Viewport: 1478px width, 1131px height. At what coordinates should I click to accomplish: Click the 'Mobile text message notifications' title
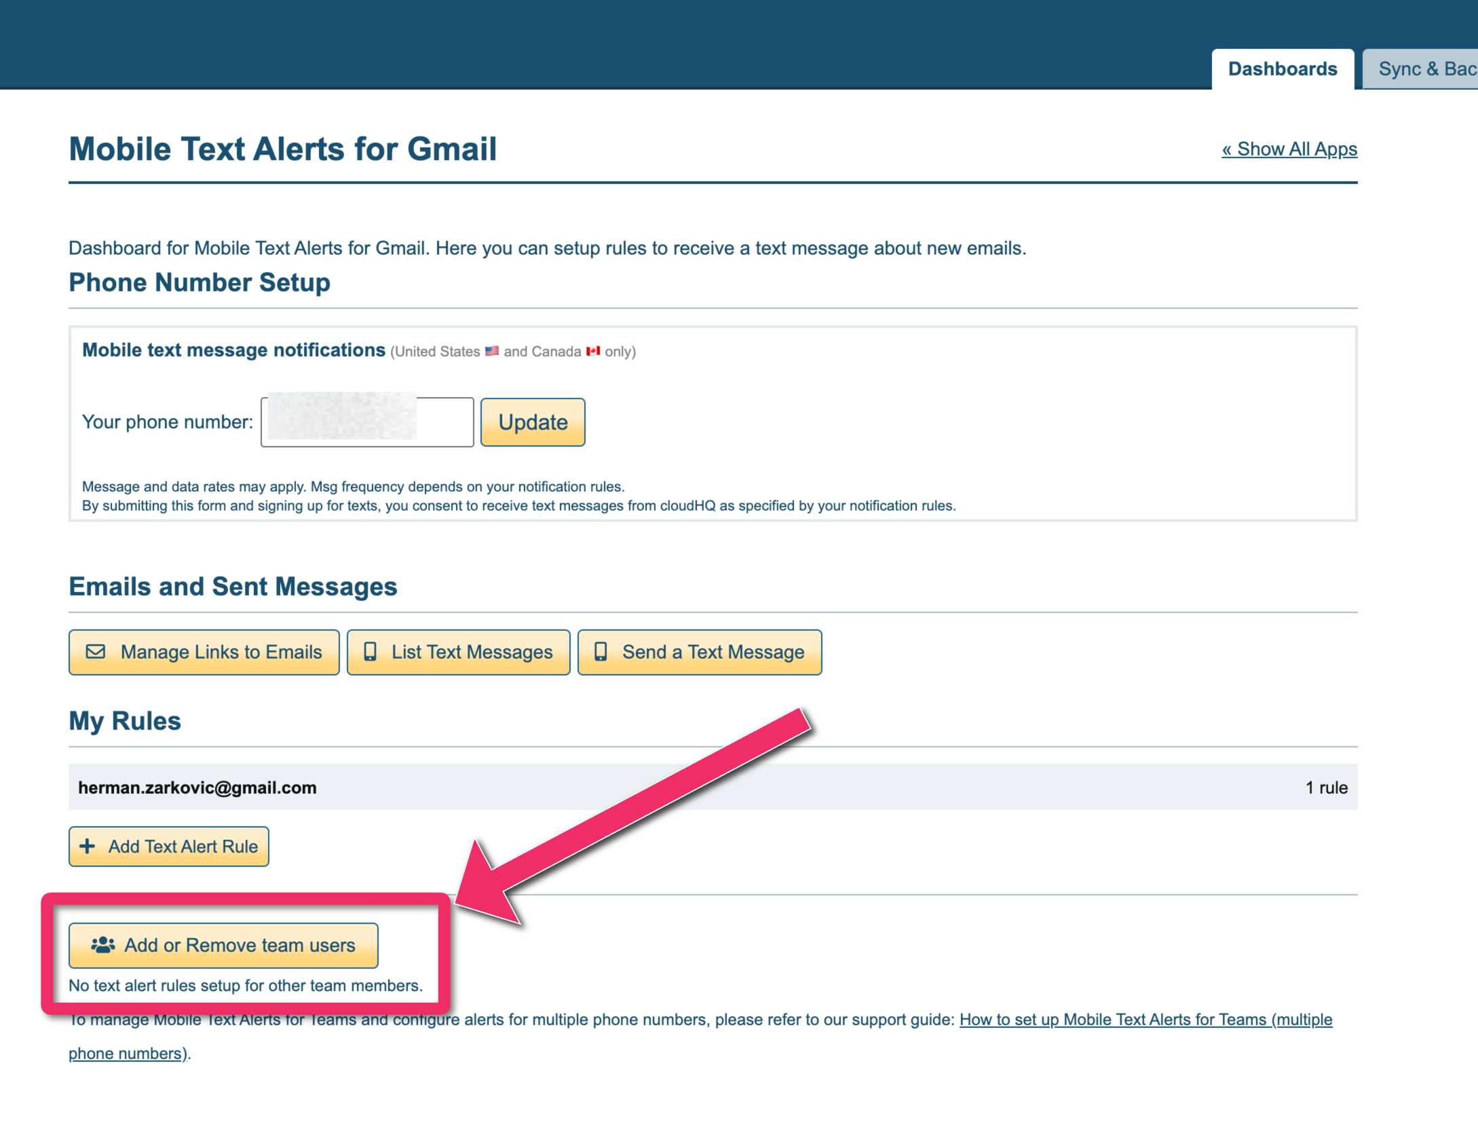click(x=233, y=350)
